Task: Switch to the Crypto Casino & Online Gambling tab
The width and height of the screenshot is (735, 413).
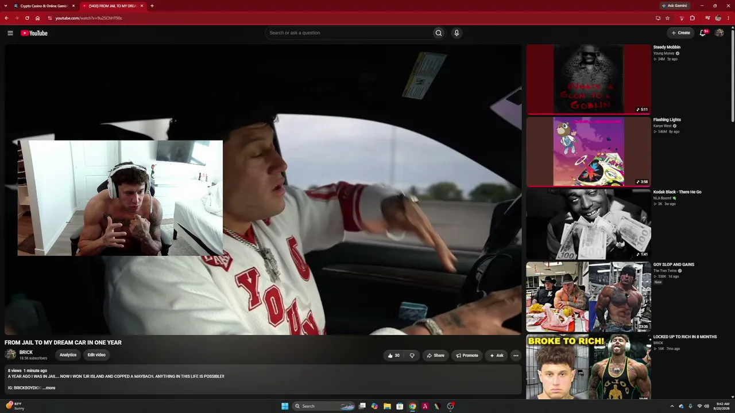Action: click(44, 6)
